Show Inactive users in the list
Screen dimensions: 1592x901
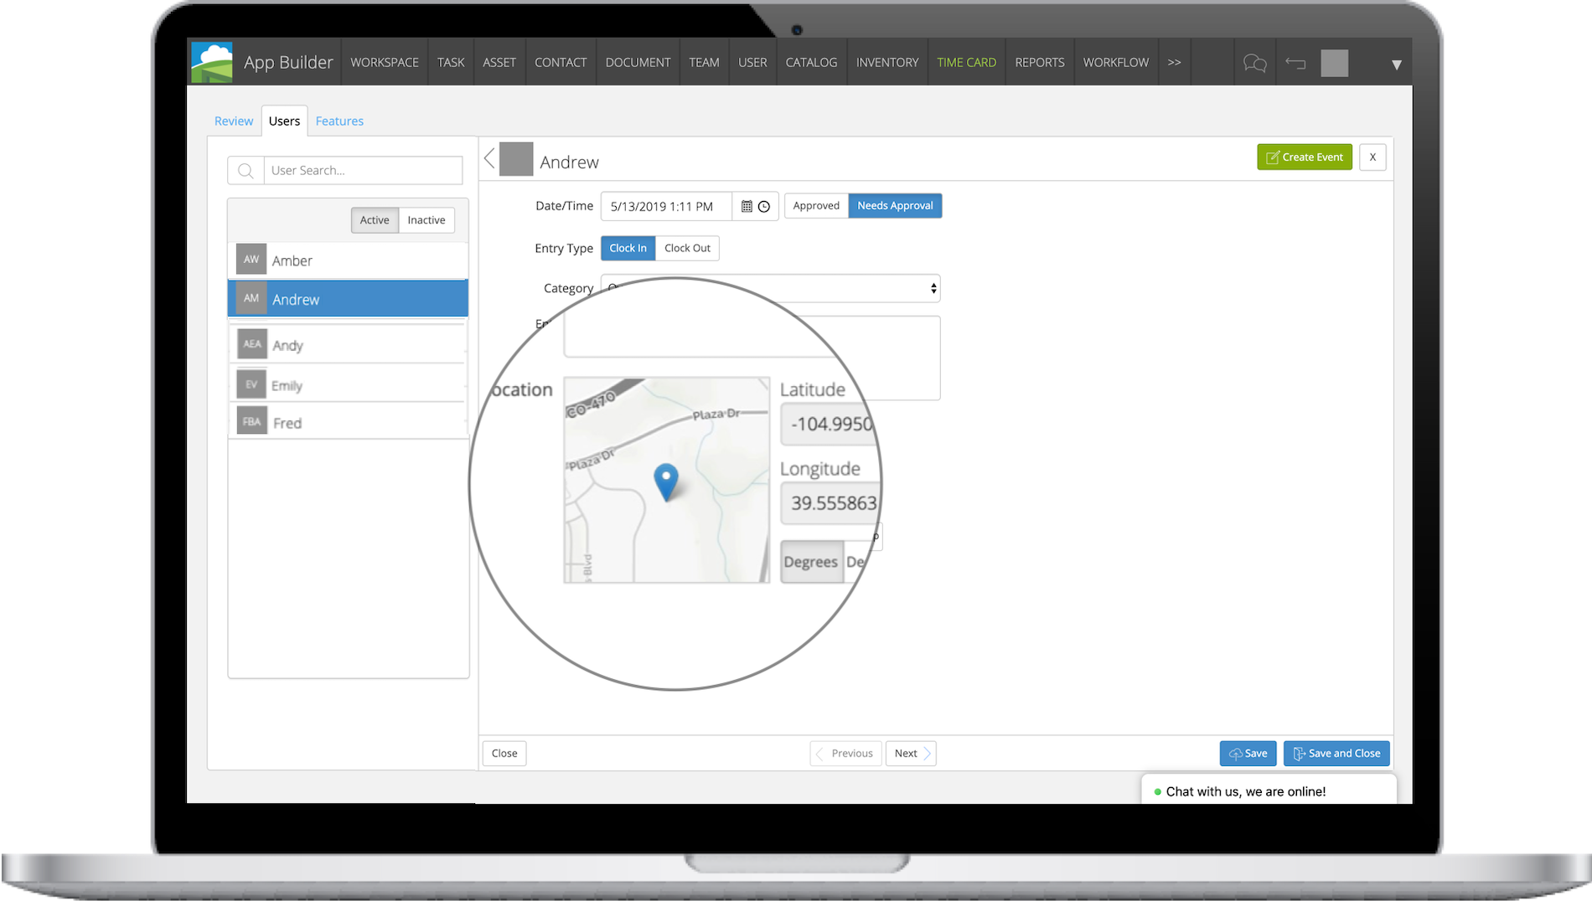pos(426,219)
